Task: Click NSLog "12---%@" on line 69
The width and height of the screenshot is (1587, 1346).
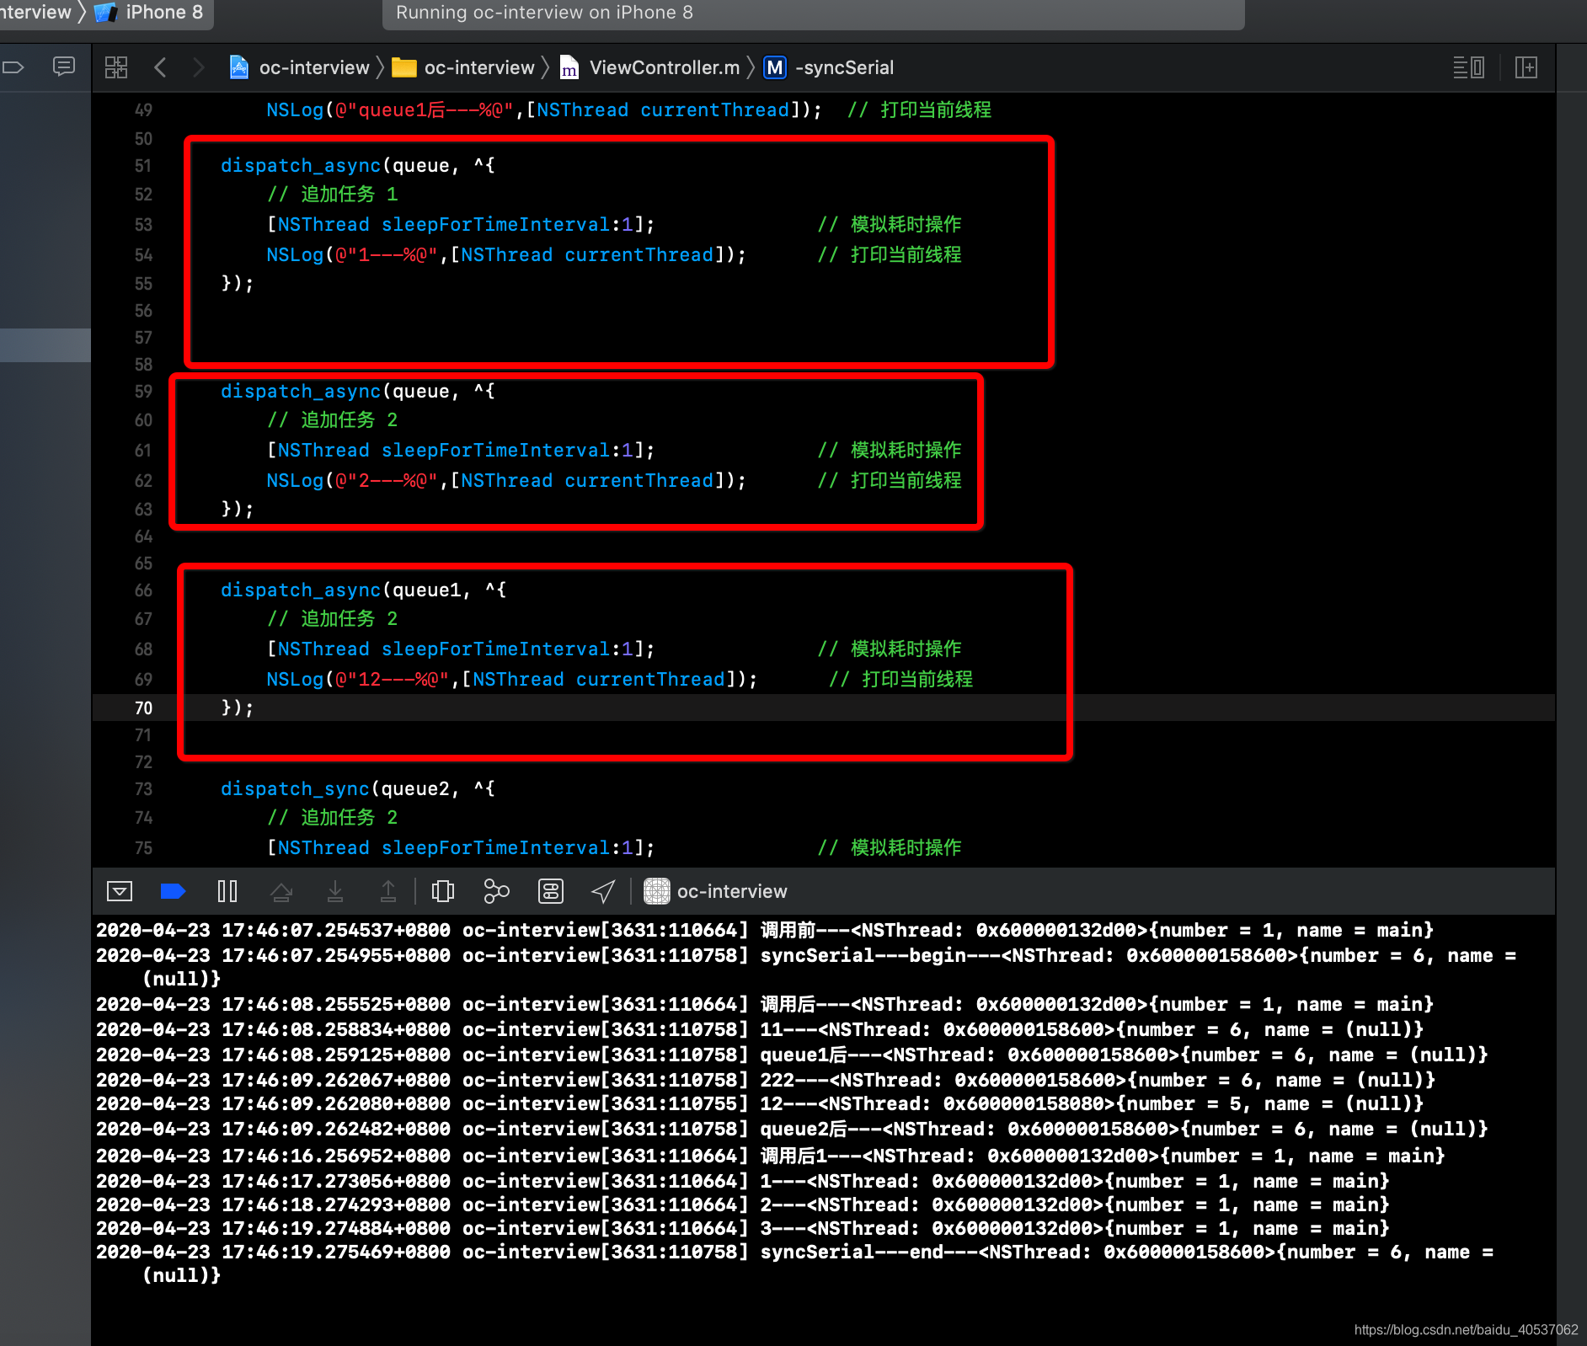Action: click(x=512, y=680)
